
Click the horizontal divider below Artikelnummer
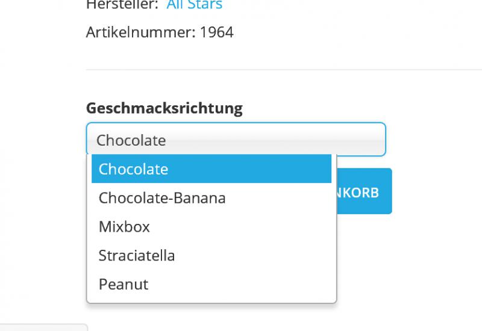(284, 70)
